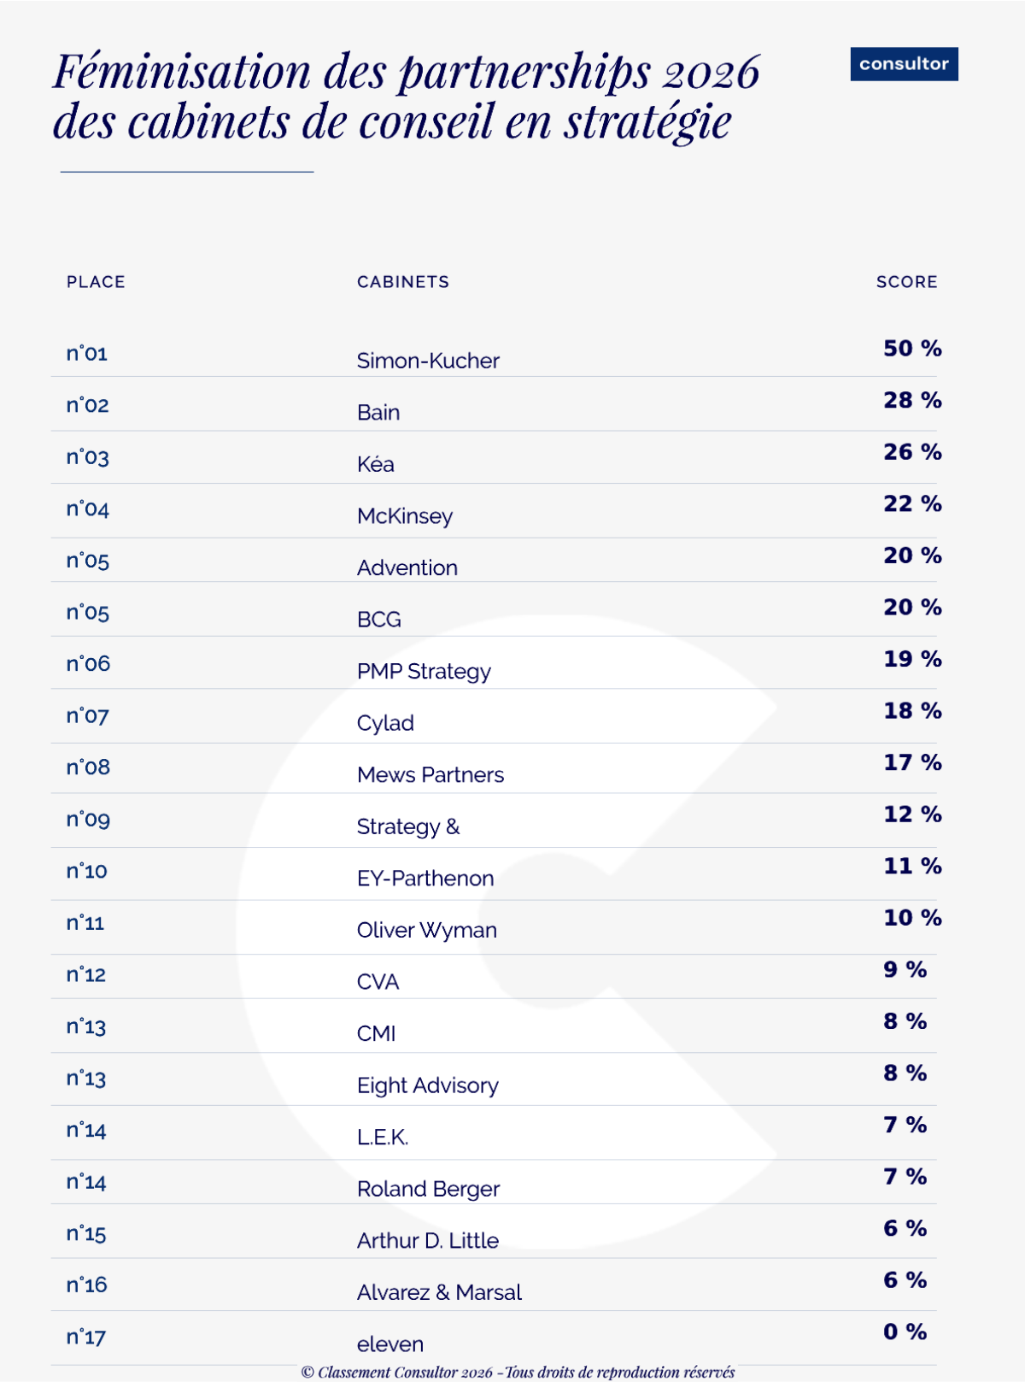Select the Simon-Kucher cabinet name
Screen dimensions: 1025x1382
[428, 361]
